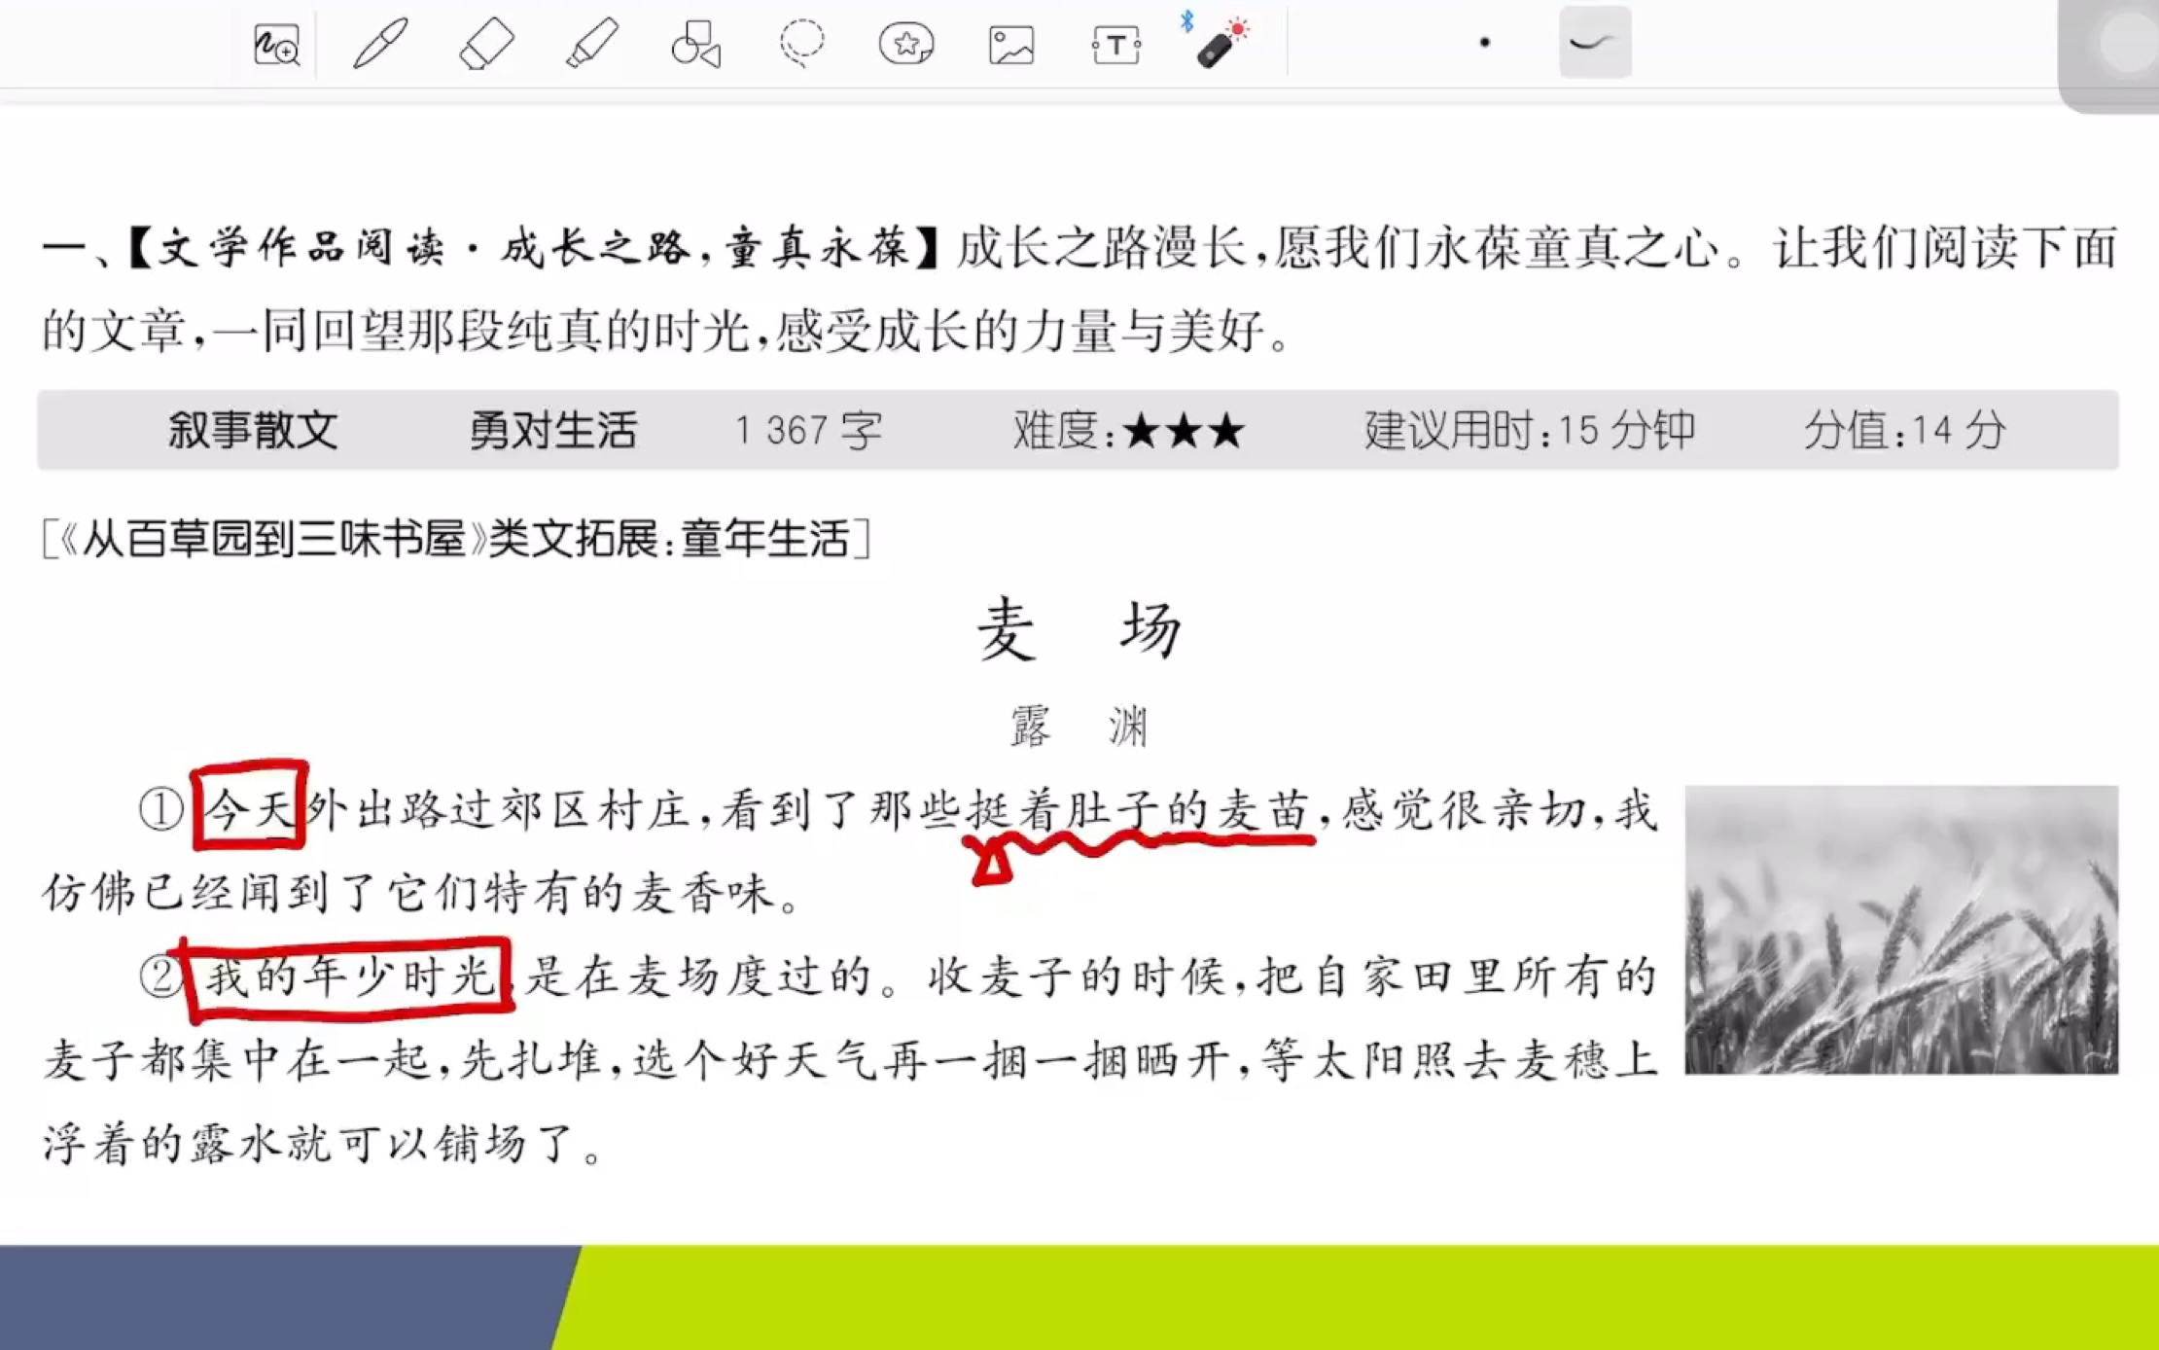Select the highlighter tool

pos(587,42)
